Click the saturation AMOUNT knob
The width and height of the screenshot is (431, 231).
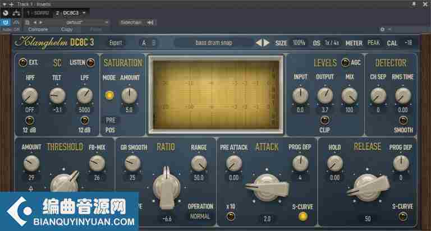coord(129,95)
